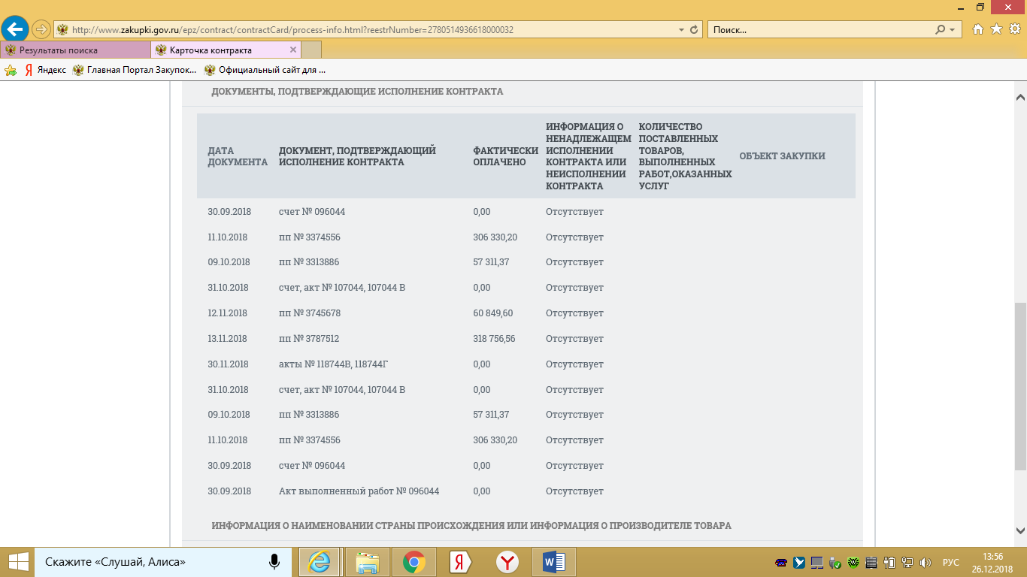Open the address bar history dropdown
Screen dimensions: 1027x577
(x=681, y=30)
